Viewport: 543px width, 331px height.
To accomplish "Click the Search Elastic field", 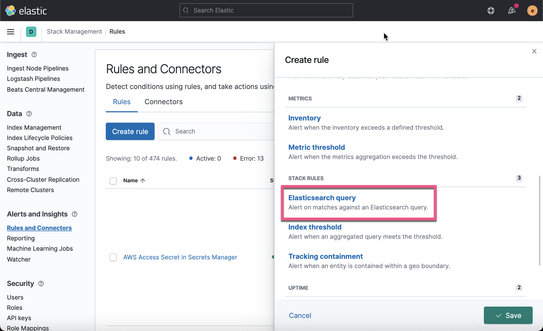I will 266,10.
